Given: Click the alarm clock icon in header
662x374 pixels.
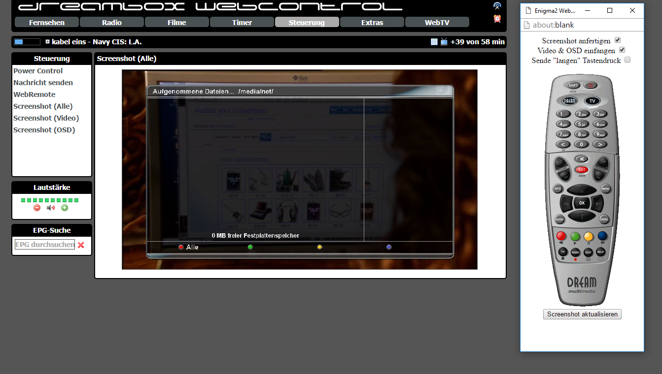Looking at the screenshot, I should point(497,19).
